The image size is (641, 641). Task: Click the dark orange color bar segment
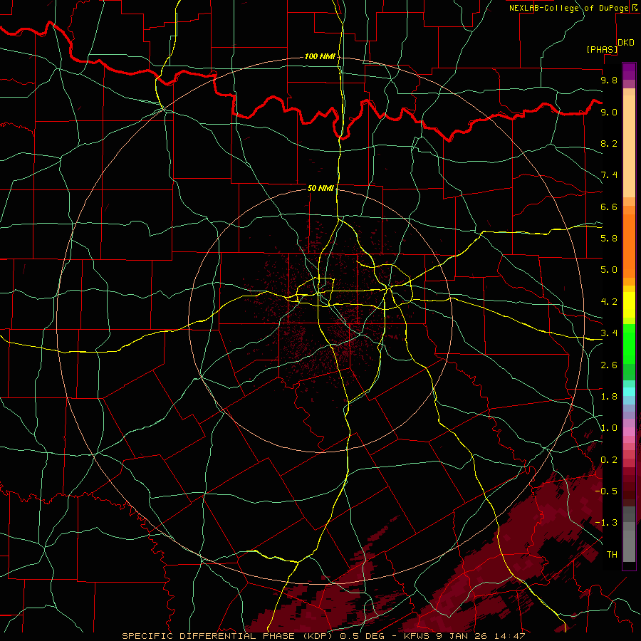(x=629, y=245)
